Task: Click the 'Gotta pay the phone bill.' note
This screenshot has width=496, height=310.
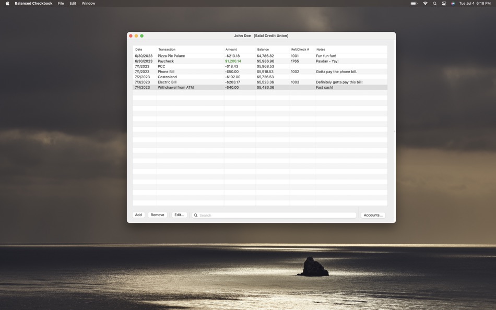Action: pos(336,71)
